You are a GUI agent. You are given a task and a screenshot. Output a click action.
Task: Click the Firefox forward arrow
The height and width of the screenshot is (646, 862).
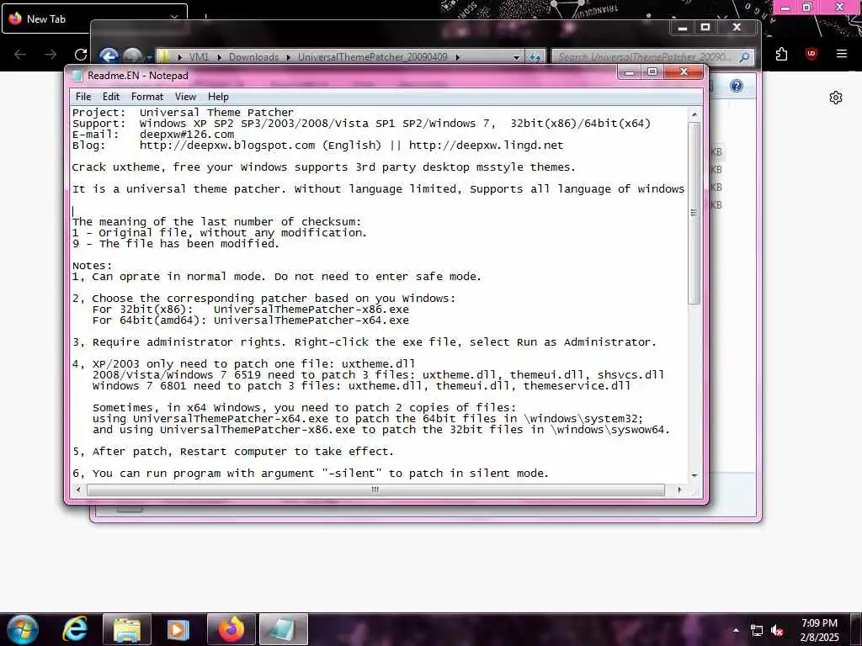50,55
